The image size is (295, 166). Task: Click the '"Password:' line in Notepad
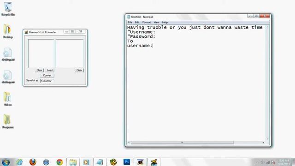pos(142,36)
